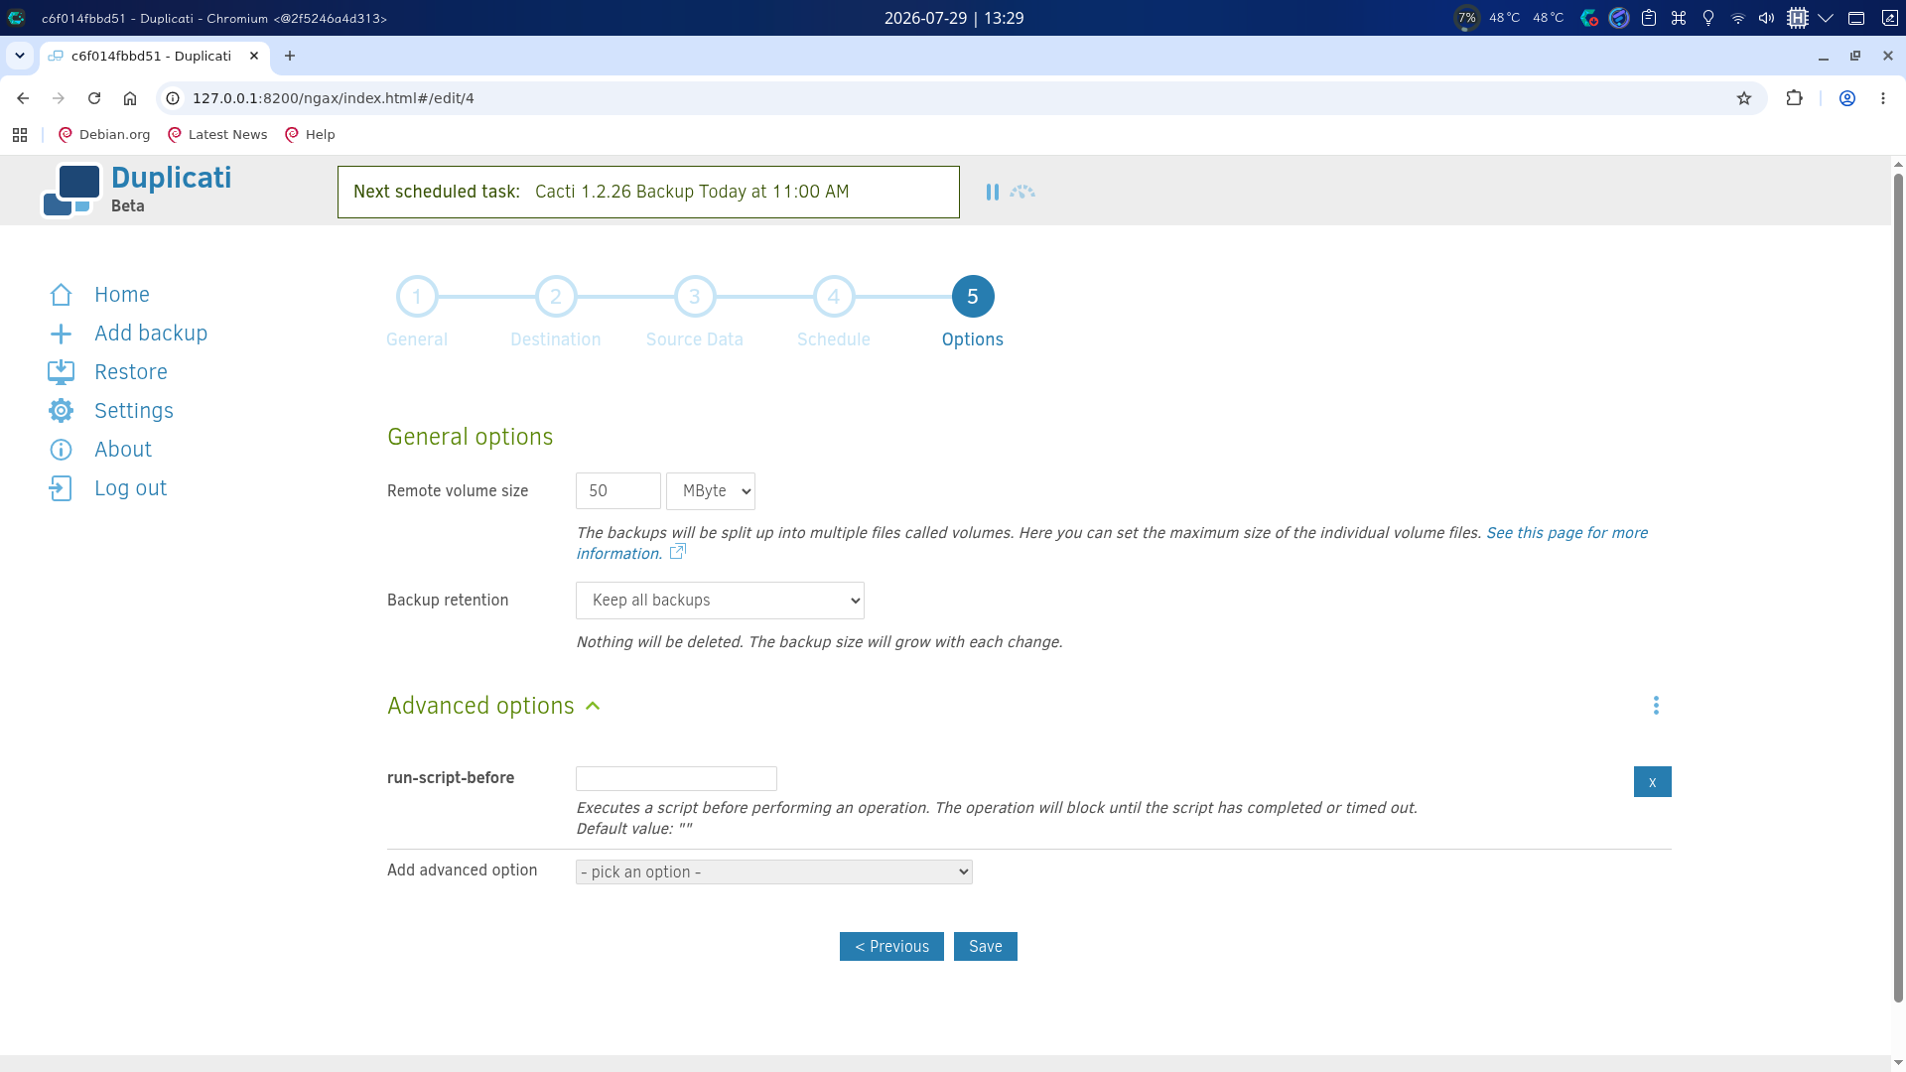Pause Duplicati with the pause icon

(x=992, y=193)
